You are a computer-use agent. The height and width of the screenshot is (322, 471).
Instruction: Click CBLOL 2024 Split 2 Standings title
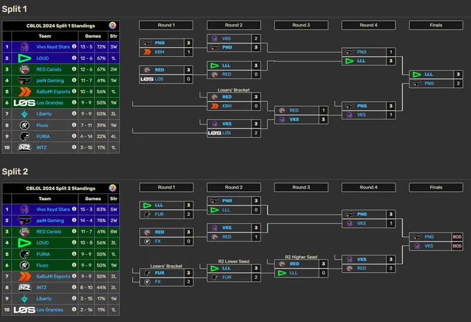(x=61, y=188)
